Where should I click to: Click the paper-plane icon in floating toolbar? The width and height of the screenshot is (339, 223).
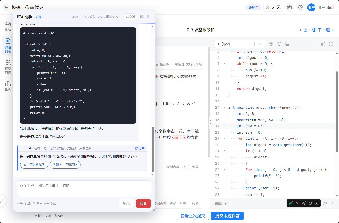tap(304, 203)
